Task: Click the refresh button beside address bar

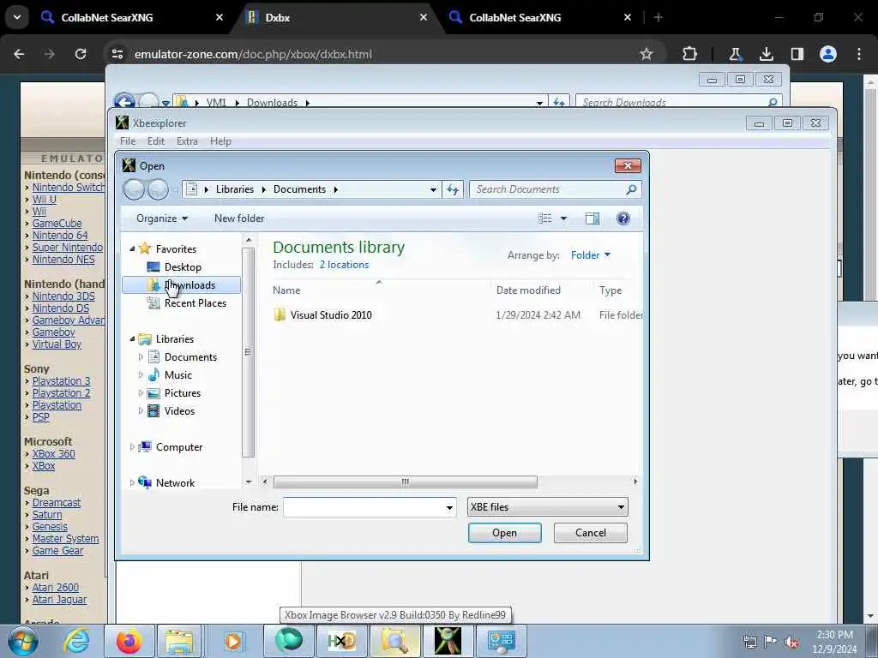Action: (x=453, y=189)
